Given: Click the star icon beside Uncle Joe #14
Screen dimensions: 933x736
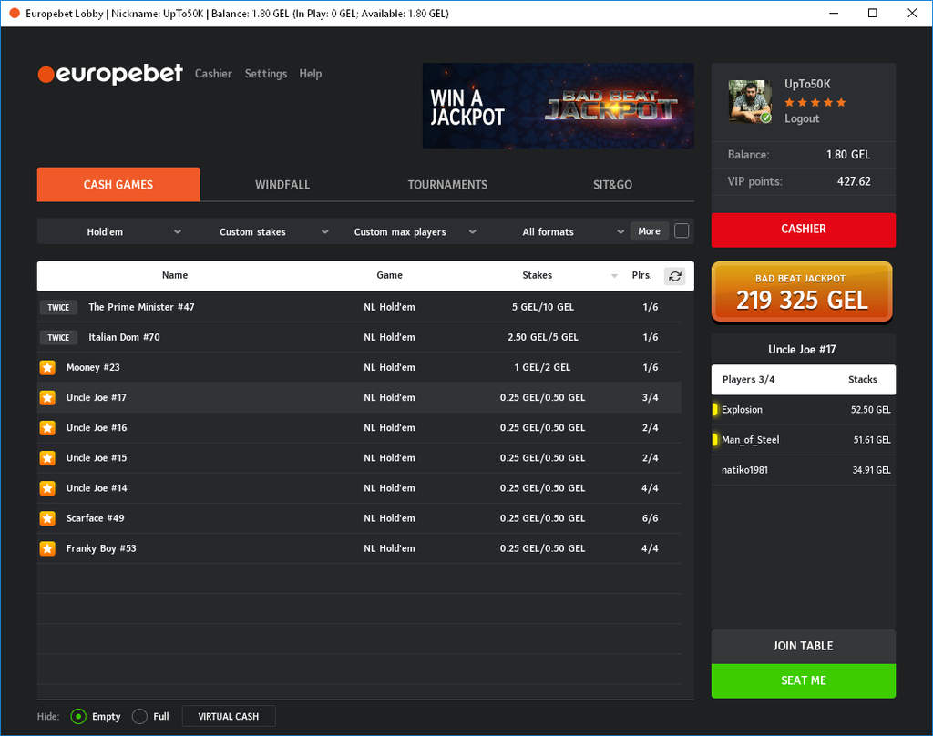Looking at the screenshot, I should [47, 488].
